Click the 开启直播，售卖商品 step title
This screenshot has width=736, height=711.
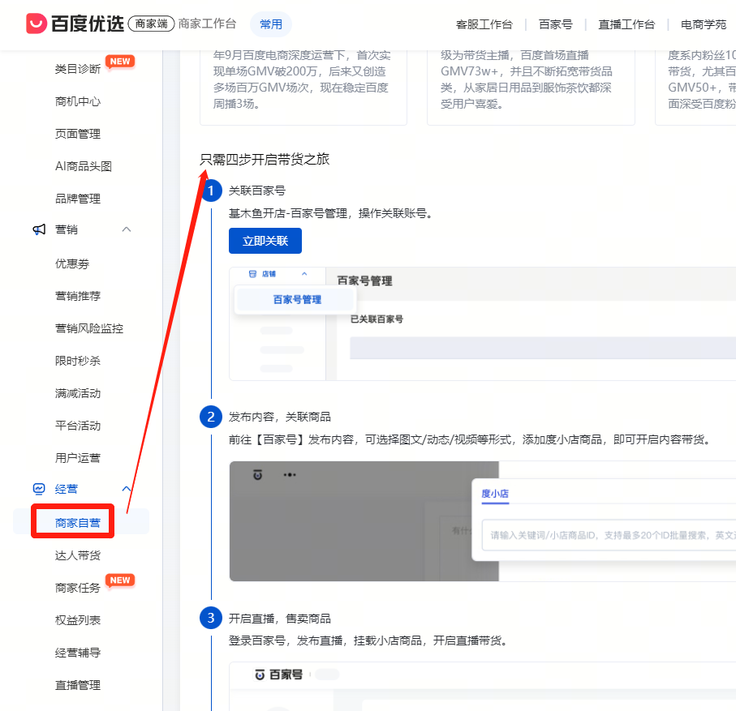click(280, 619)
